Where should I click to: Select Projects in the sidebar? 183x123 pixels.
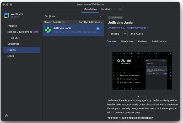point(12,26)
